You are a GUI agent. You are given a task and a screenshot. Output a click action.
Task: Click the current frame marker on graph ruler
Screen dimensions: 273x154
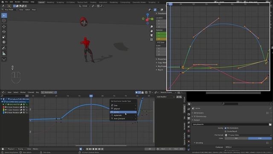point(91,96)
